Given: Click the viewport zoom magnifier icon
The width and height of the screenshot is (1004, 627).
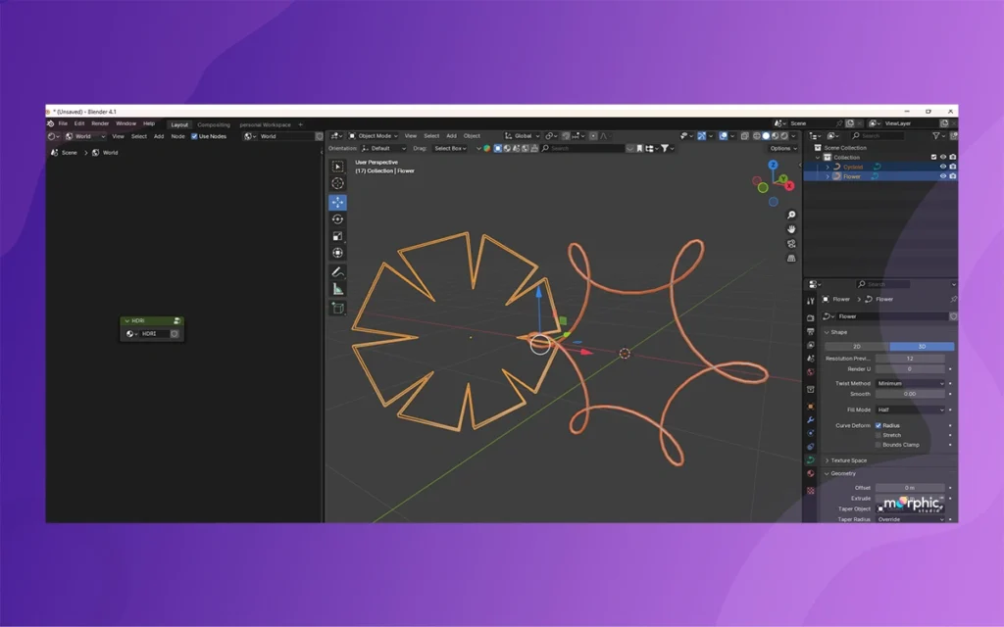Looking at the screenshot, I should 791,215.
